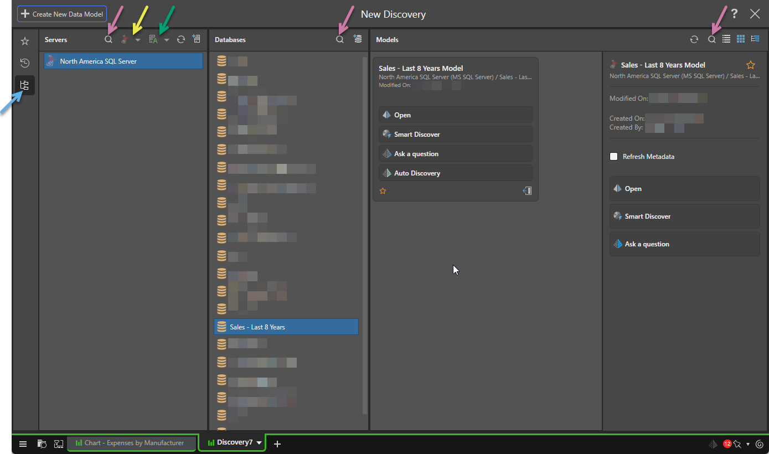Open the Discovery7 tab dropdown arrow

tap(259, 443)
